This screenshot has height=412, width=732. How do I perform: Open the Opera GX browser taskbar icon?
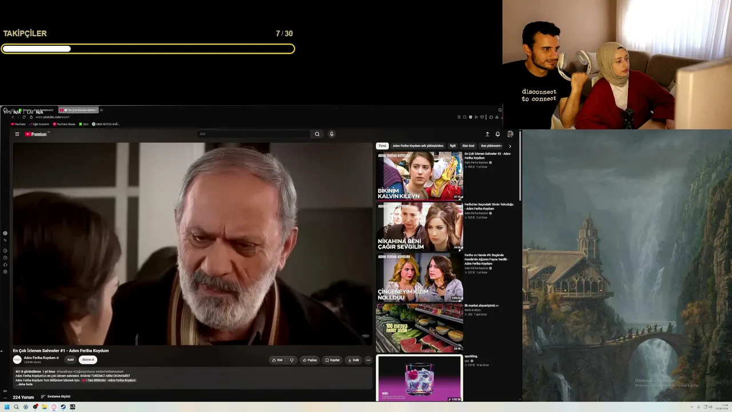pos(54,407)
